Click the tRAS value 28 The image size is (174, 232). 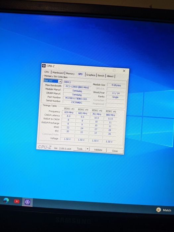click(109, 130)
